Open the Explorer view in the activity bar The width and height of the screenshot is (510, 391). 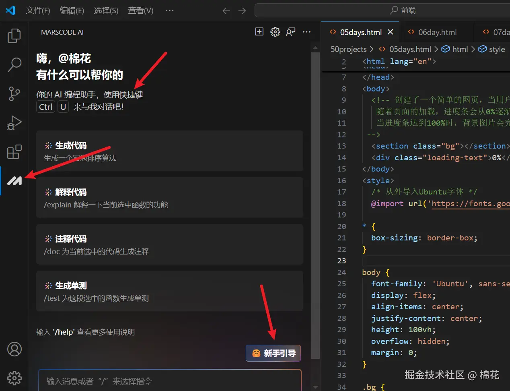coord(14,36)
